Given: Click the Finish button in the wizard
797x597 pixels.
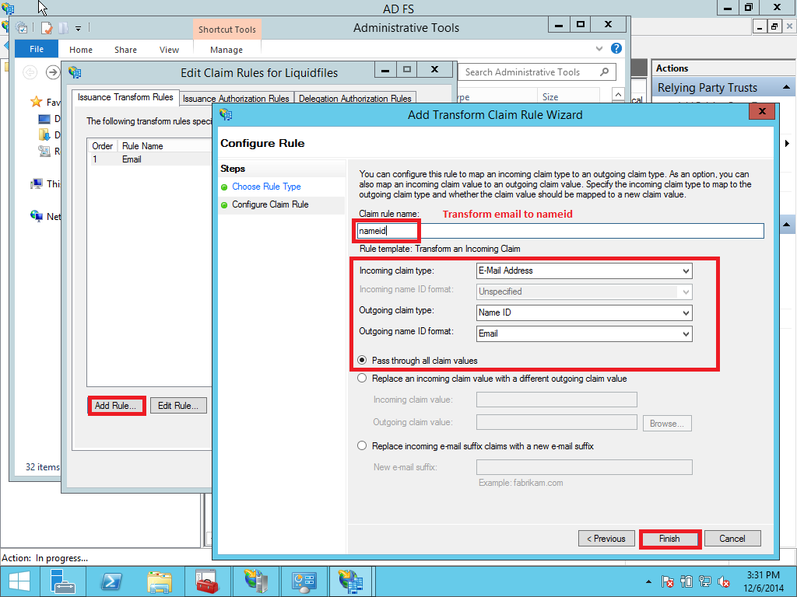Looking at the screenshot, I should tap(669, 538).
